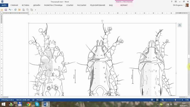
Task: Click the zoom in plus button
Action: [182, 100]
